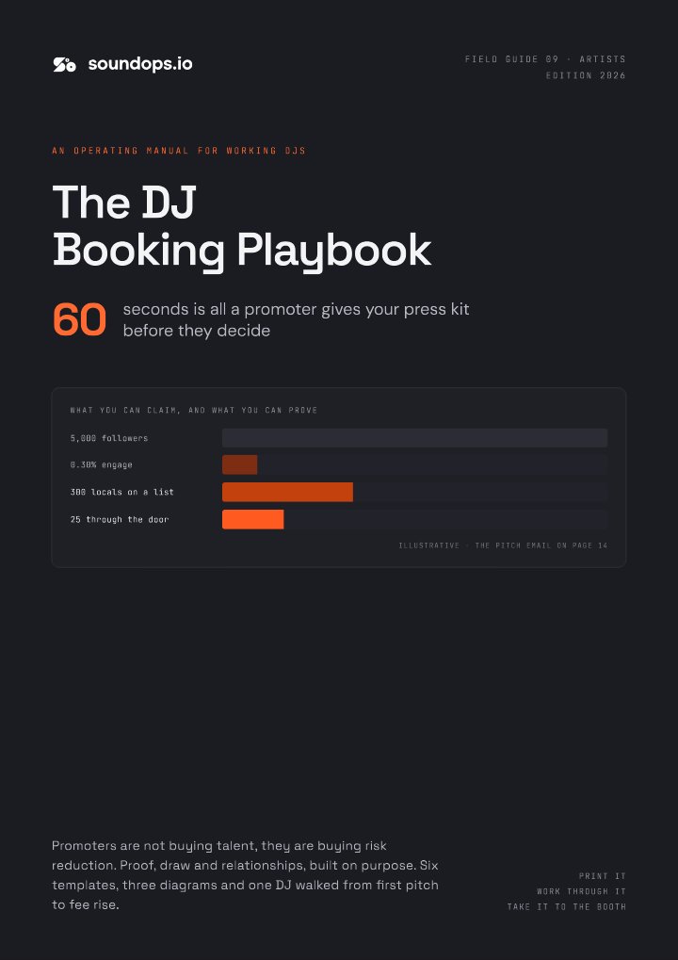Click the bright orange 25 through door bar
The image size is (678, 960).
click(x=252, y=519)
